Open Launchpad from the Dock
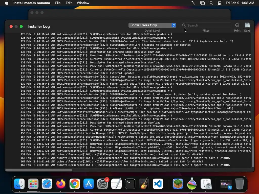 (33, 184)
